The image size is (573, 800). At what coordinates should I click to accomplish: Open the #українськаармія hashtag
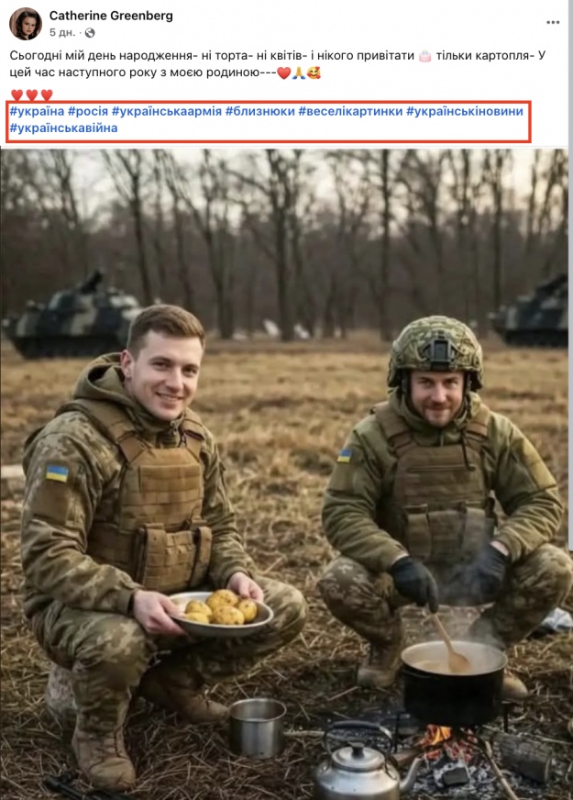coord(167,111)
